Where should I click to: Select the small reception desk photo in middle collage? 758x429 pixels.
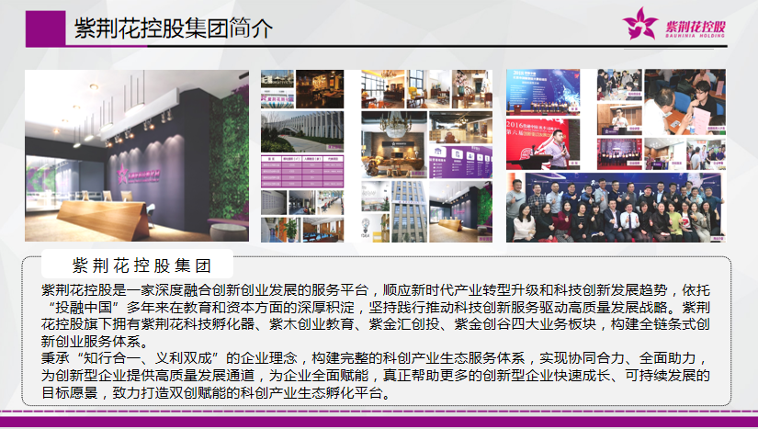[460, 211]
